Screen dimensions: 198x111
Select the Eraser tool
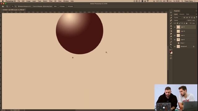pos(171,28)
